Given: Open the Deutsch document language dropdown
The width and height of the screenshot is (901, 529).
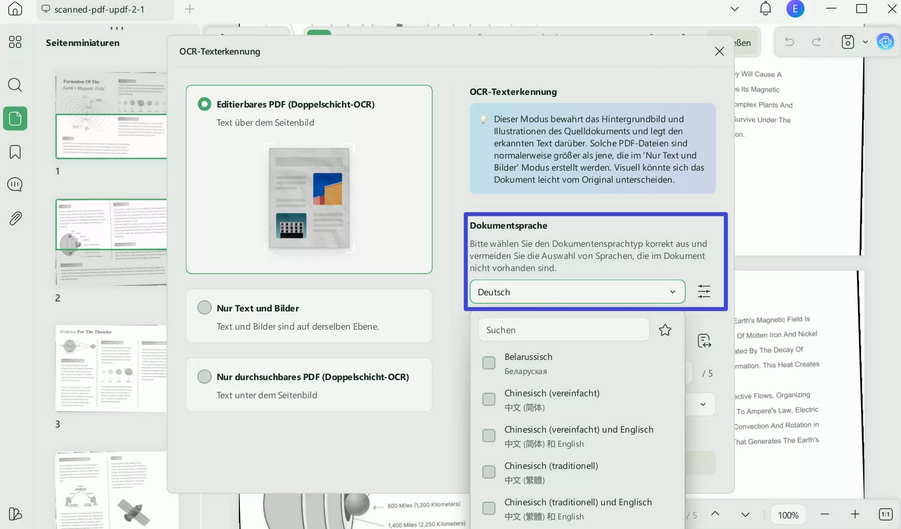Looking at the screenshot, I should tap(577, 292).
